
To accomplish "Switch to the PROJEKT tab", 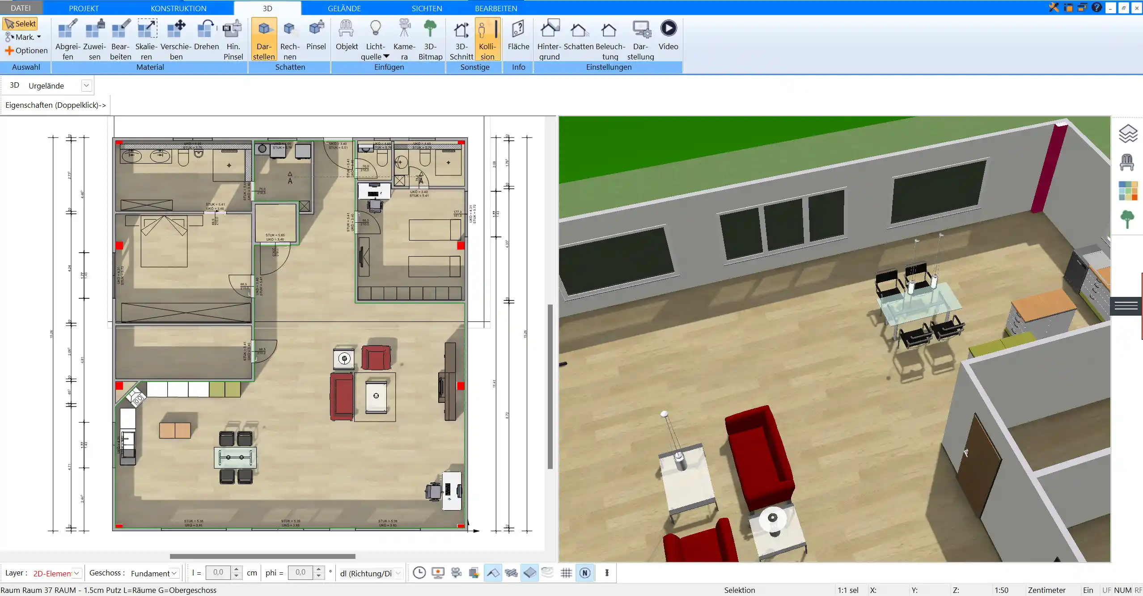I will tap(84, 8).
